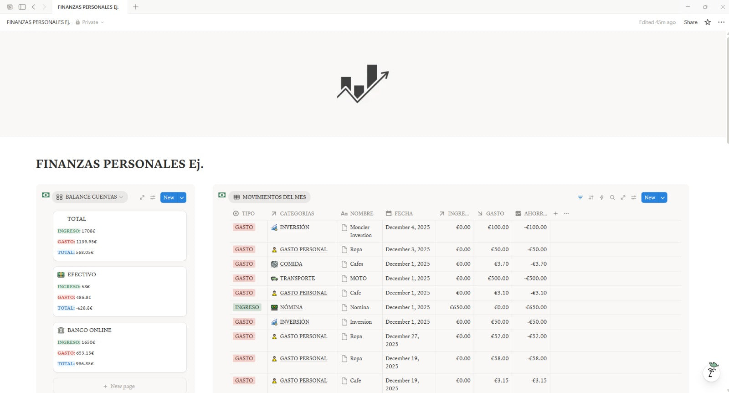Go forward with the right arrow
This screenshot has width=729, height=393.
tap(44, 7)
